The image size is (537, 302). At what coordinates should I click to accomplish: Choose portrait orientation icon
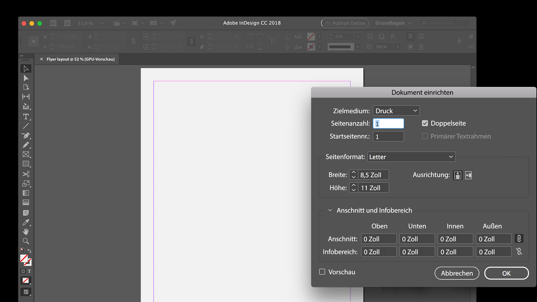tap(458, 175)
